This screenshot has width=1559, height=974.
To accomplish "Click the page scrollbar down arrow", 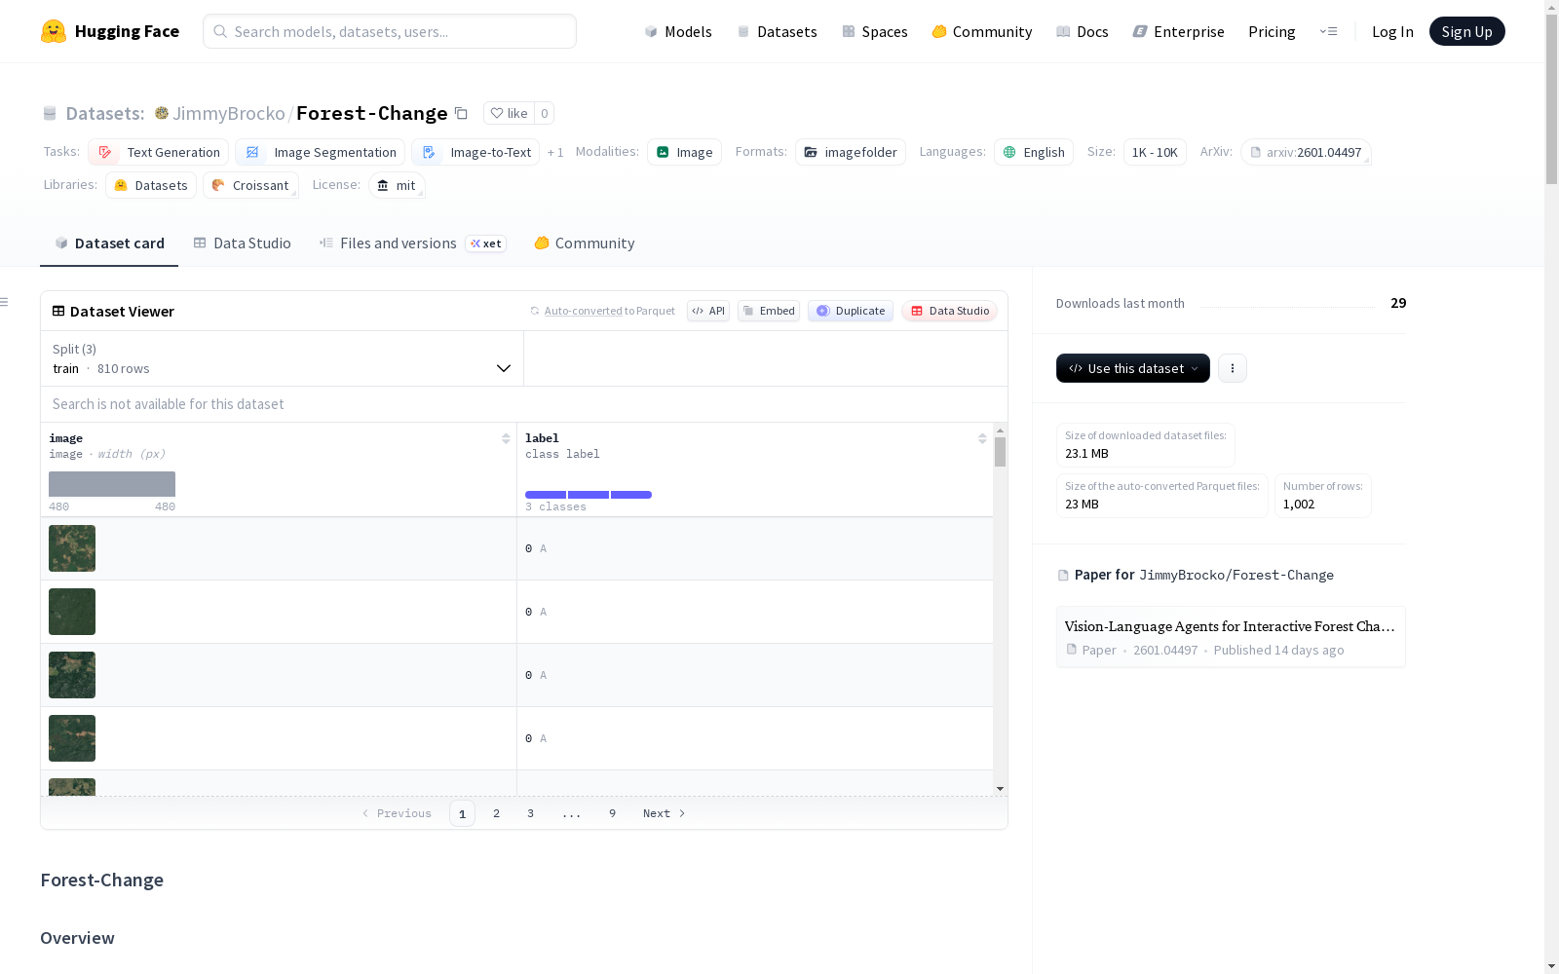I will [1551, 966].
